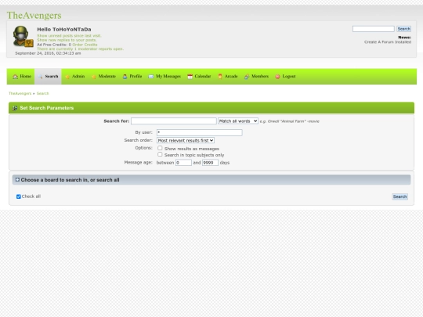Enable Show results as messages checkbox
Viewport: 423px width, 317px height.
[160, 148]
